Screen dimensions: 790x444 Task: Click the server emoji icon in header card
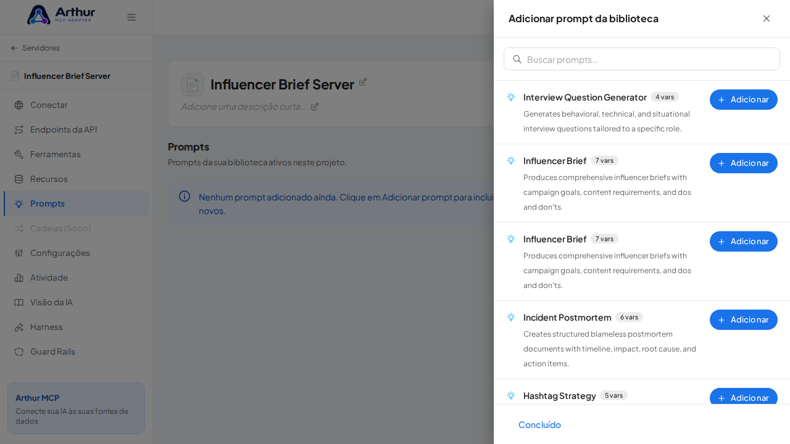(x=193, y=84)
